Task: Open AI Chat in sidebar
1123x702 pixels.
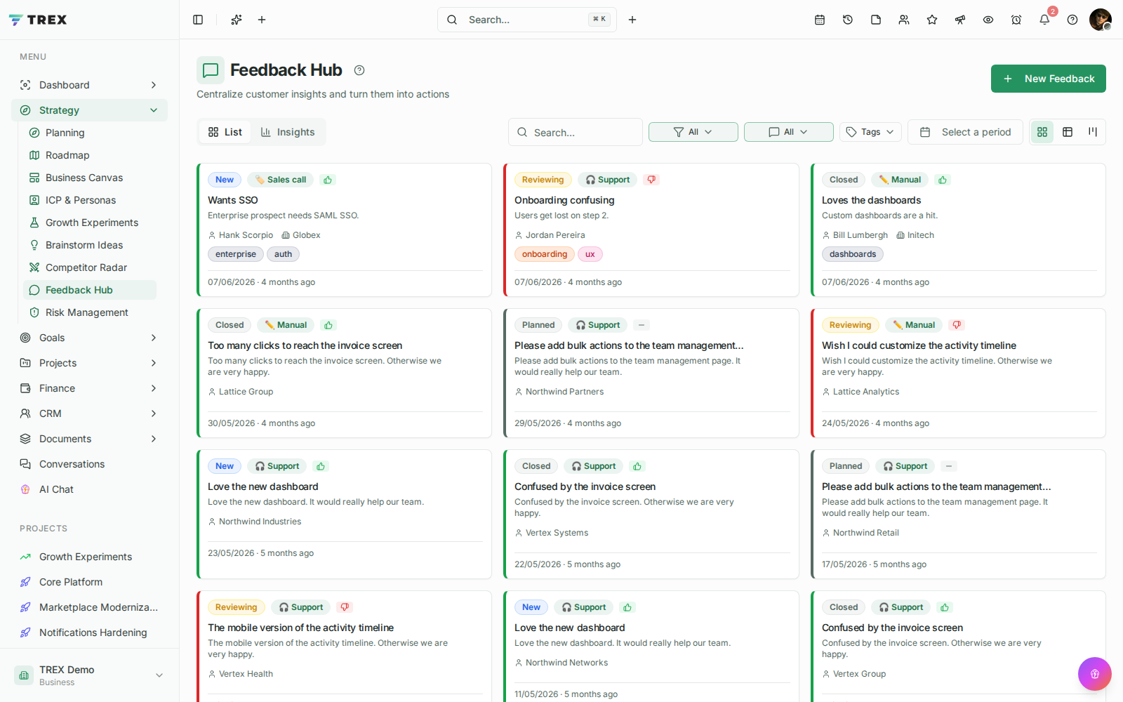Action: point(89,489)
